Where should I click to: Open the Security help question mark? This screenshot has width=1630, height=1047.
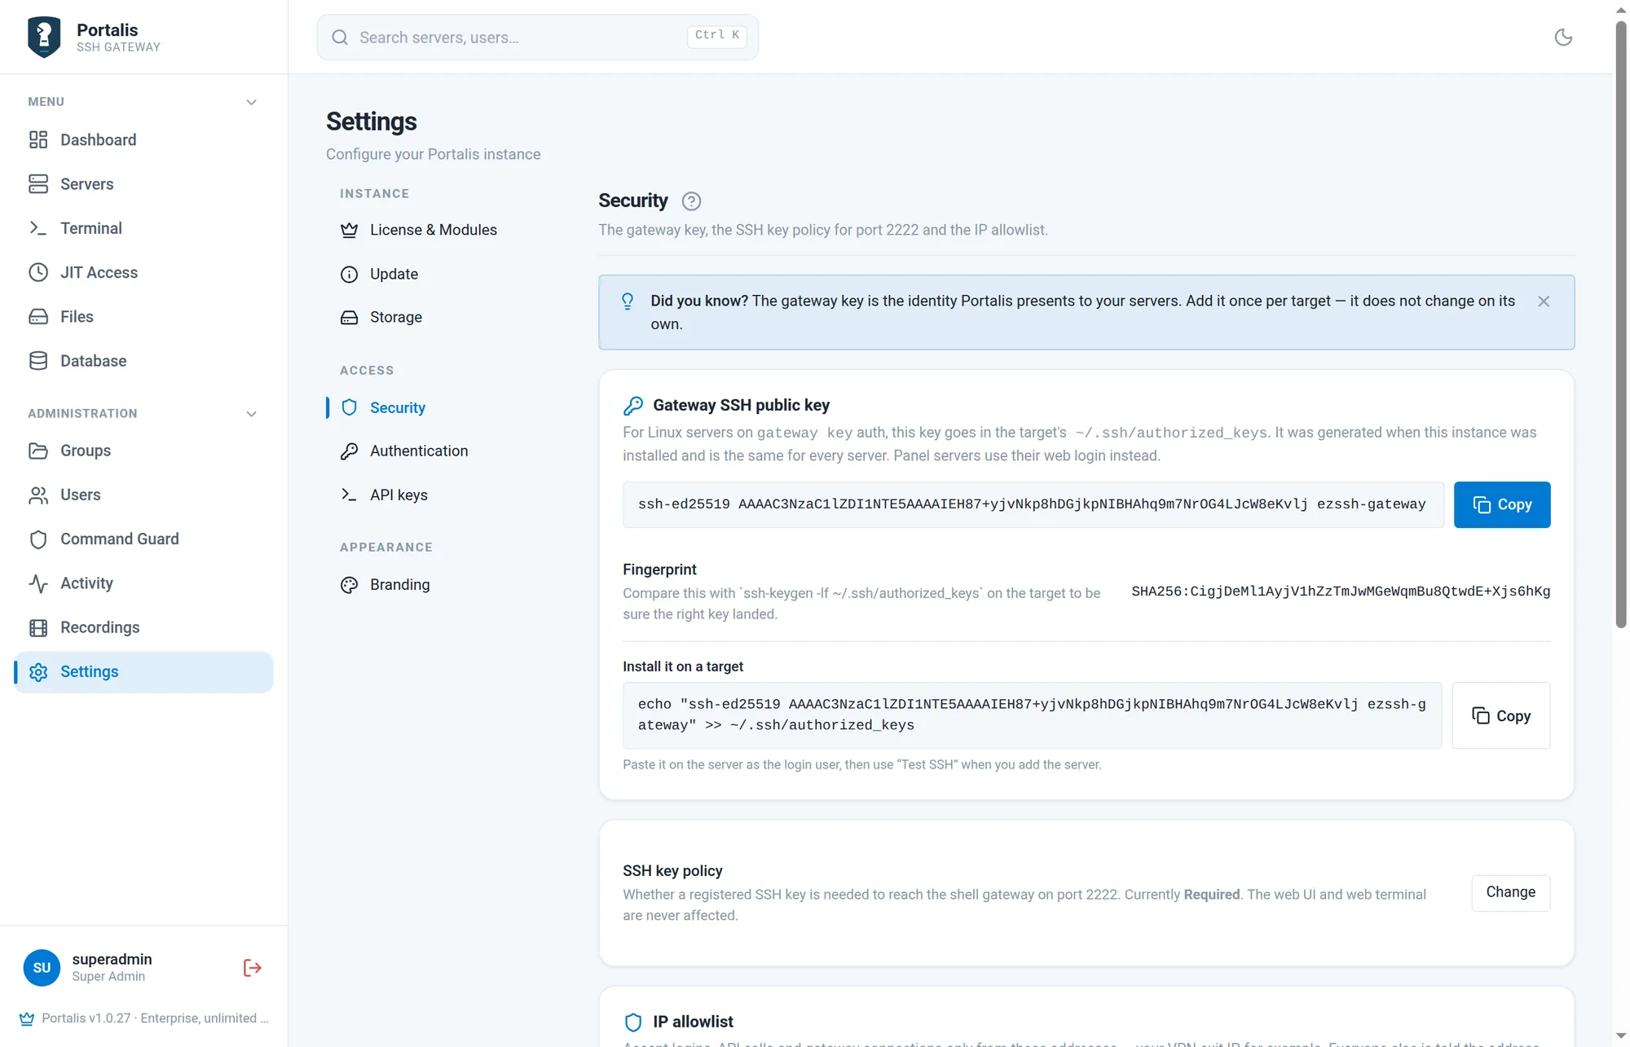691,201
